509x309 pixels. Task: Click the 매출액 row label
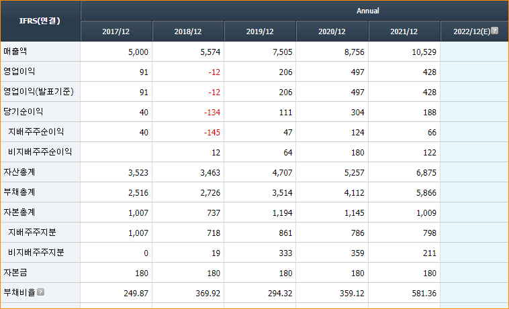15,51
